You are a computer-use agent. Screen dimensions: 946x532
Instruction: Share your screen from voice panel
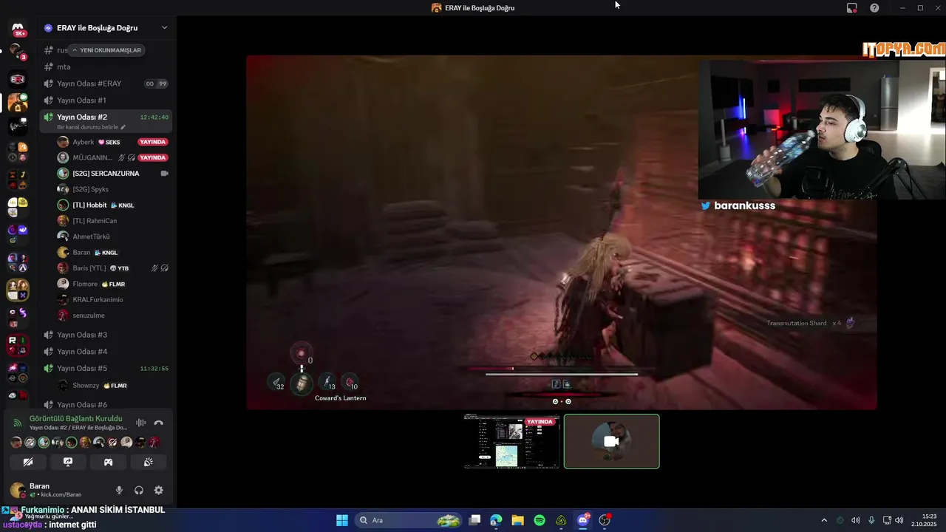pyautogui.click(x=68, y=462)
